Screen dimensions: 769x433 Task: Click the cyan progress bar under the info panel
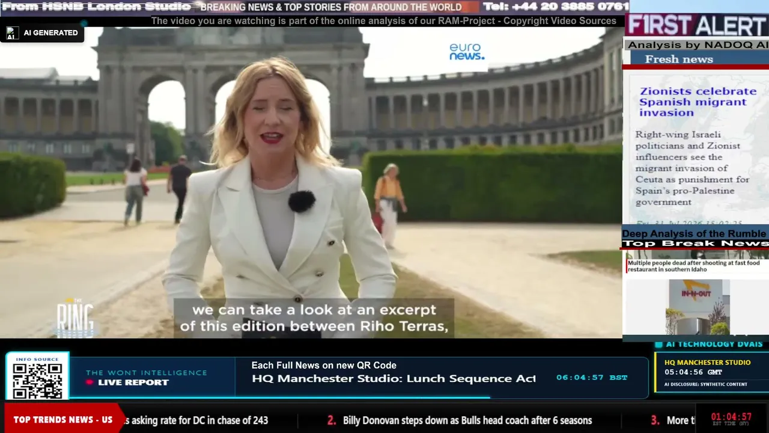[x=279, y=397]
